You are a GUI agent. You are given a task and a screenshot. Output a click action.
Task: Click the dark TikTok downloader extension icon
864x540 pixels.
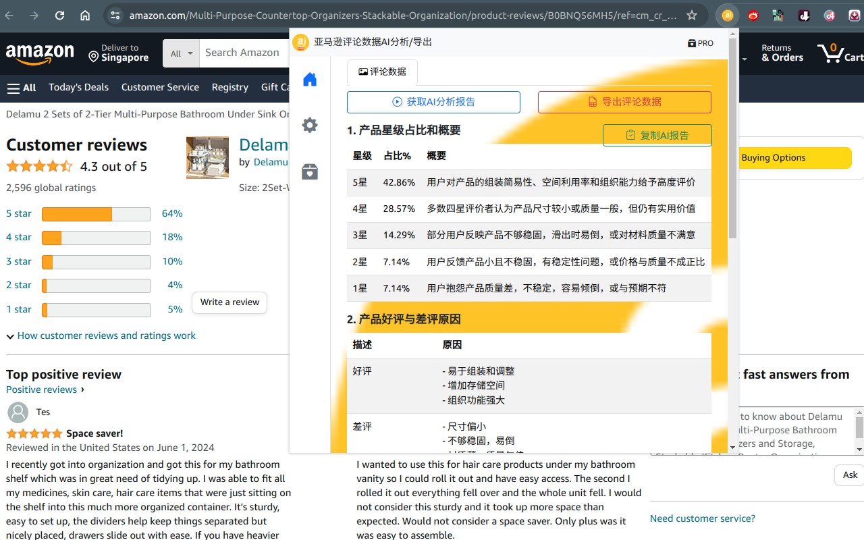(804, 16)
